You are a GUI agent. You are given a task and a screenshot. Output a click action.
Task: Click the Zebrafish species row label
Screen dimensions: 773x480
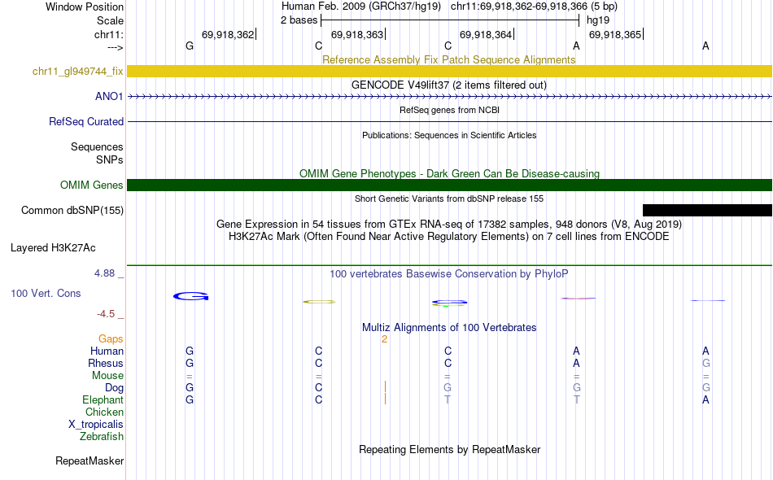coord(102,437)
